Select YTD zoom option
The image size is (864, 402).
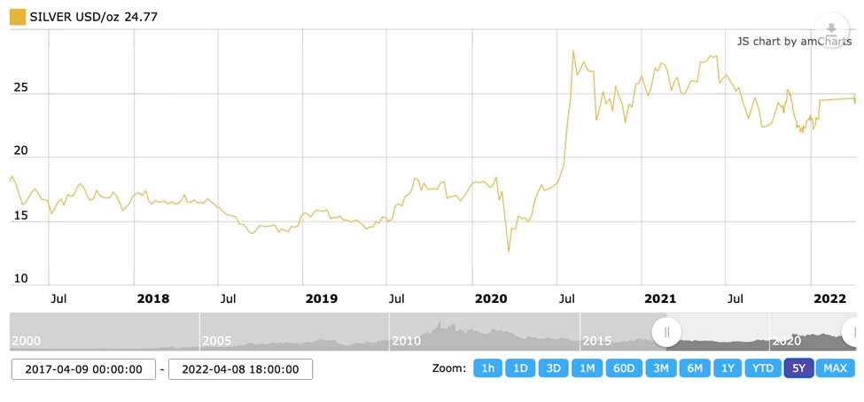click(763, 368)
